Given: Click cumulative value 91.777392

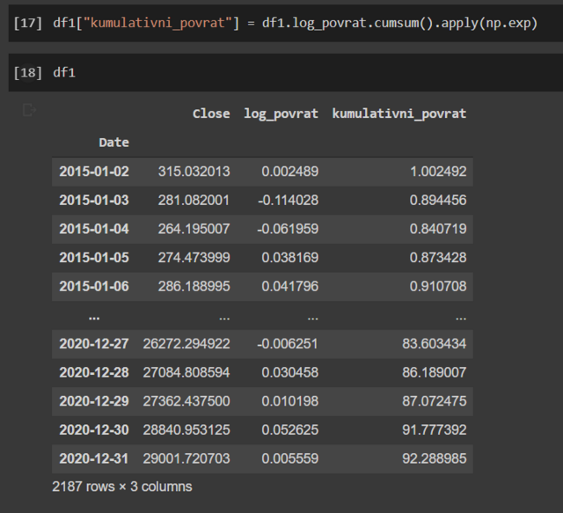Looking at the screenshot, I should pos(435,430).
